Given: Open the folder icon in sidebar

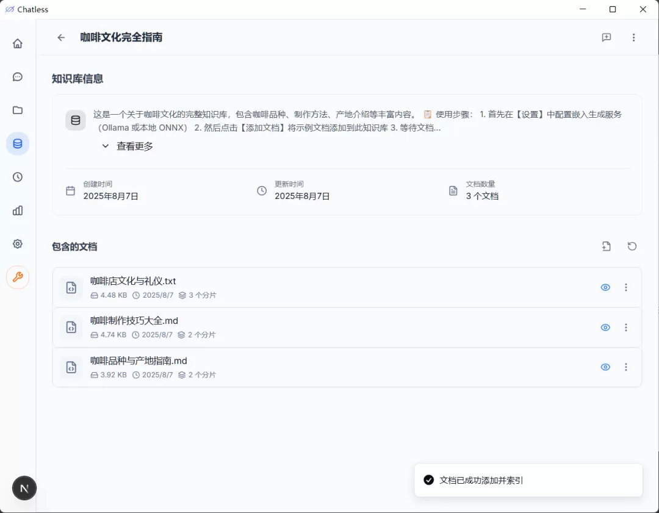Looking at the screenshot, I should 18,110.
